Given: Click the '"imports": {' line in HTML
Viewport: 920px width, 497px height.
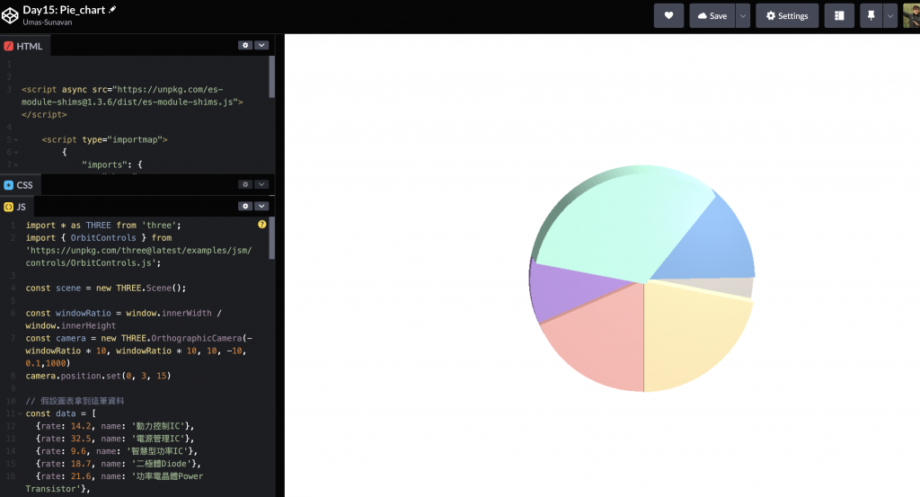Looking at the screenshot, I should pyautogui.click(x=112, y=164).
